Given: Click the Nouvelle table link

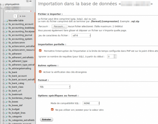Looking at the screenshot, I should (x=16, y=20).
